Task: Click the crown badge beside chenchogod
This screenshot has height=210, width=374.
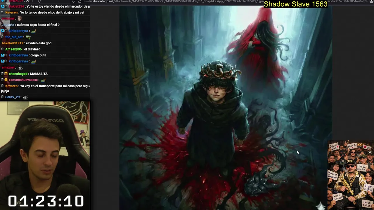Action: click(6, 74)
